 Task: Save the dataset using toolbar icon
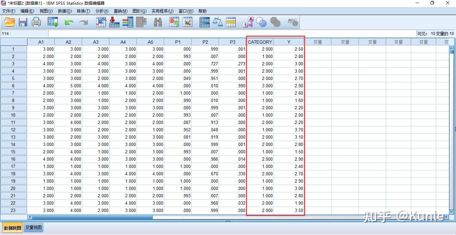[23, 22]
